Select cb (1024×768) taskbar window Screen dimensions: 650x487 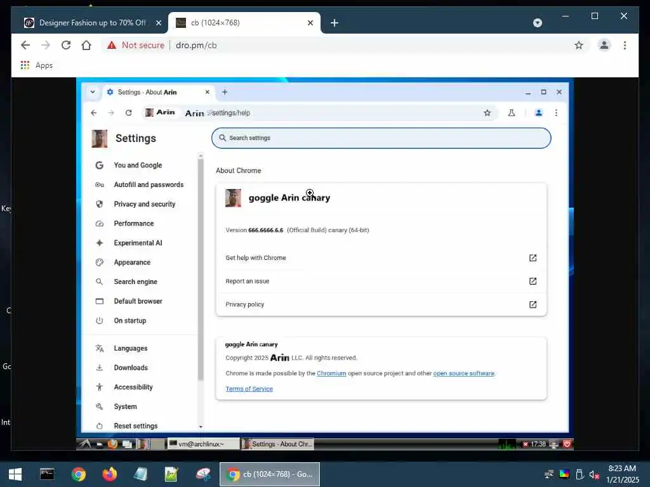point(269,474)
